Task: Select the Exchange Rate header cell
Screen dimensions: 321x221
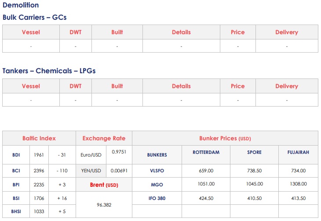Action: point(104,138)
